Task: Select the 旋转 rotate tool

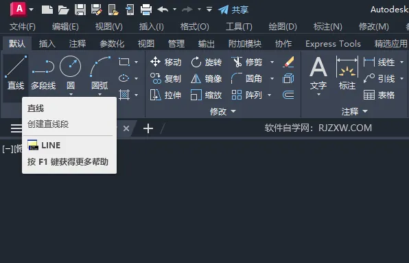Action: click(206, 62)
